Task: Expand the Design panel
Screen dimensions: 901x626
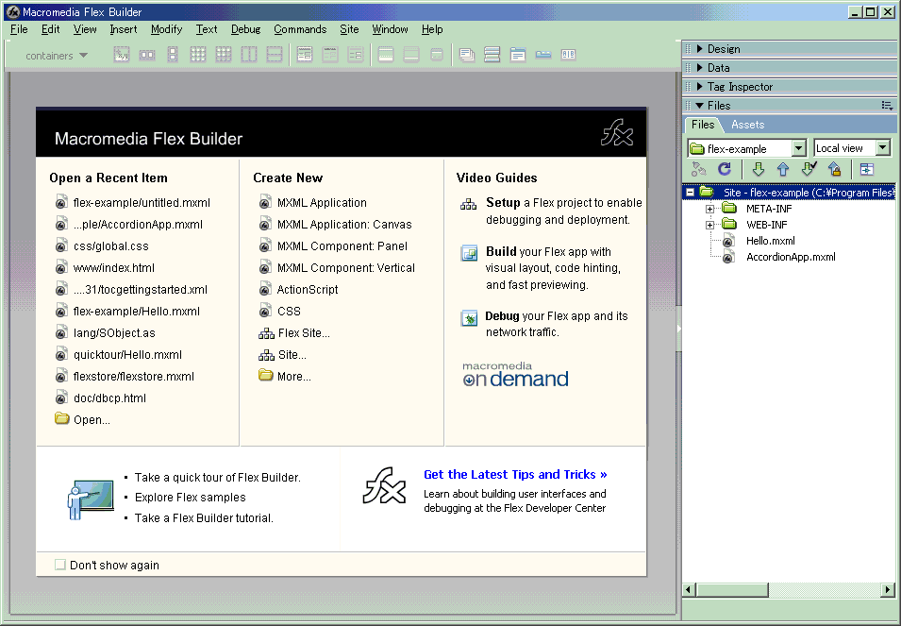Action: (699, 49)
